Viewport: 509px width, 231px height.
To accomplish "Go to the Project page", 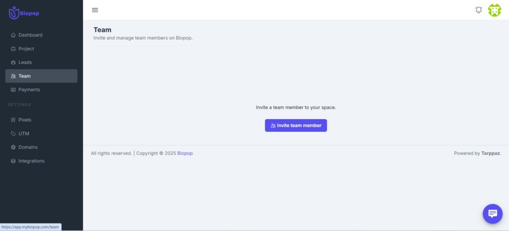I will point(26,49).
